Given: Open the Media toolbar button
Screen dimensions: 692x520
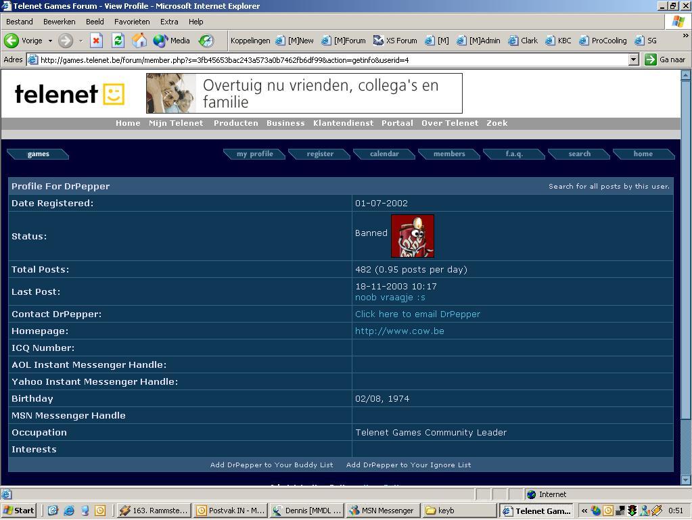Looking at the screenshot, I should coord(171,41).
